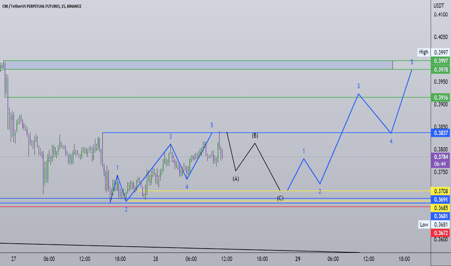This screenshot has width=451, height=266.
Task: Click the green 0.3978 price tag
Action: (x=440, y=70)
